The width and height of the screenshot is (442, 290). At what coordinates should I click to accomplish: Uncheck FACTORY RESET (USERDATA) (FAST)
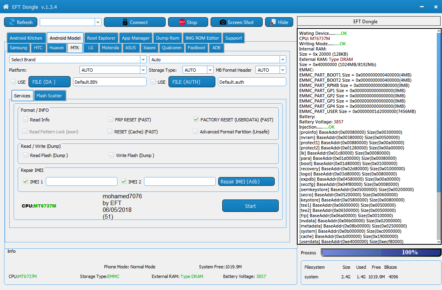click(196, 119)
